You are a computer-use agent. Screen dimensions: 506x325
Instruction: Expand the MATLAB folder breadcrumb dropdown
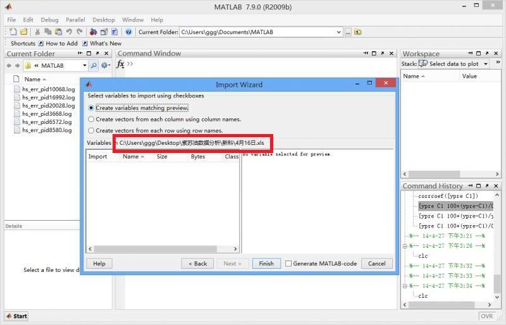[x=85, y=66]
